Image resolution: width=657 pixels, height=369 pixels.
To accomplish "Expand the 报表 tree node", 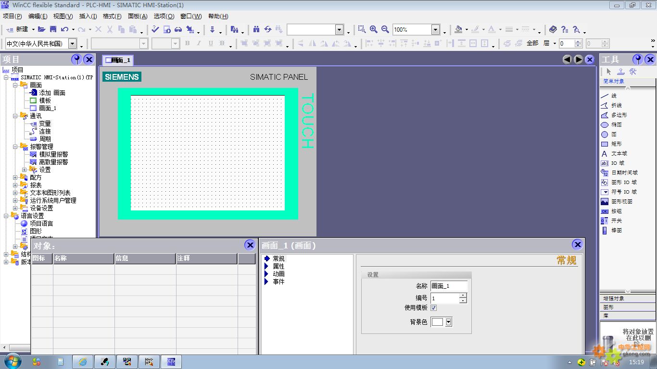I will pos(15,185).
